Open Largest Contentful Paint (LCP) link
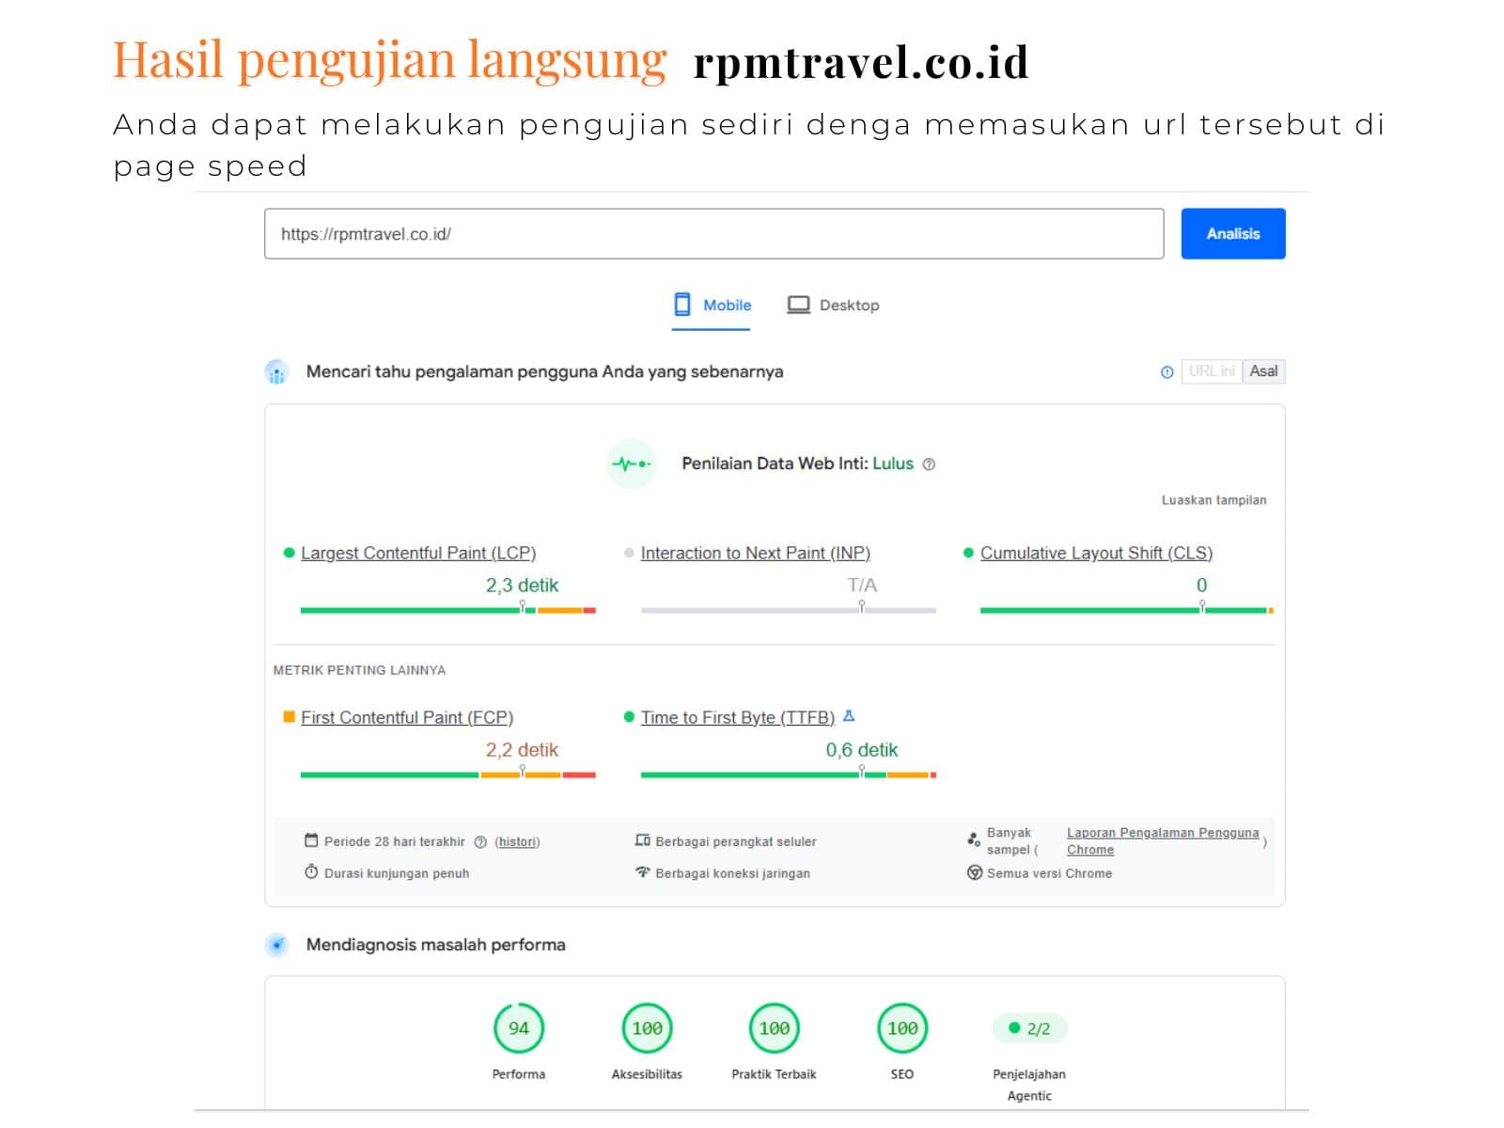This screenshot has height=1128, width=1504. point(418,553)
